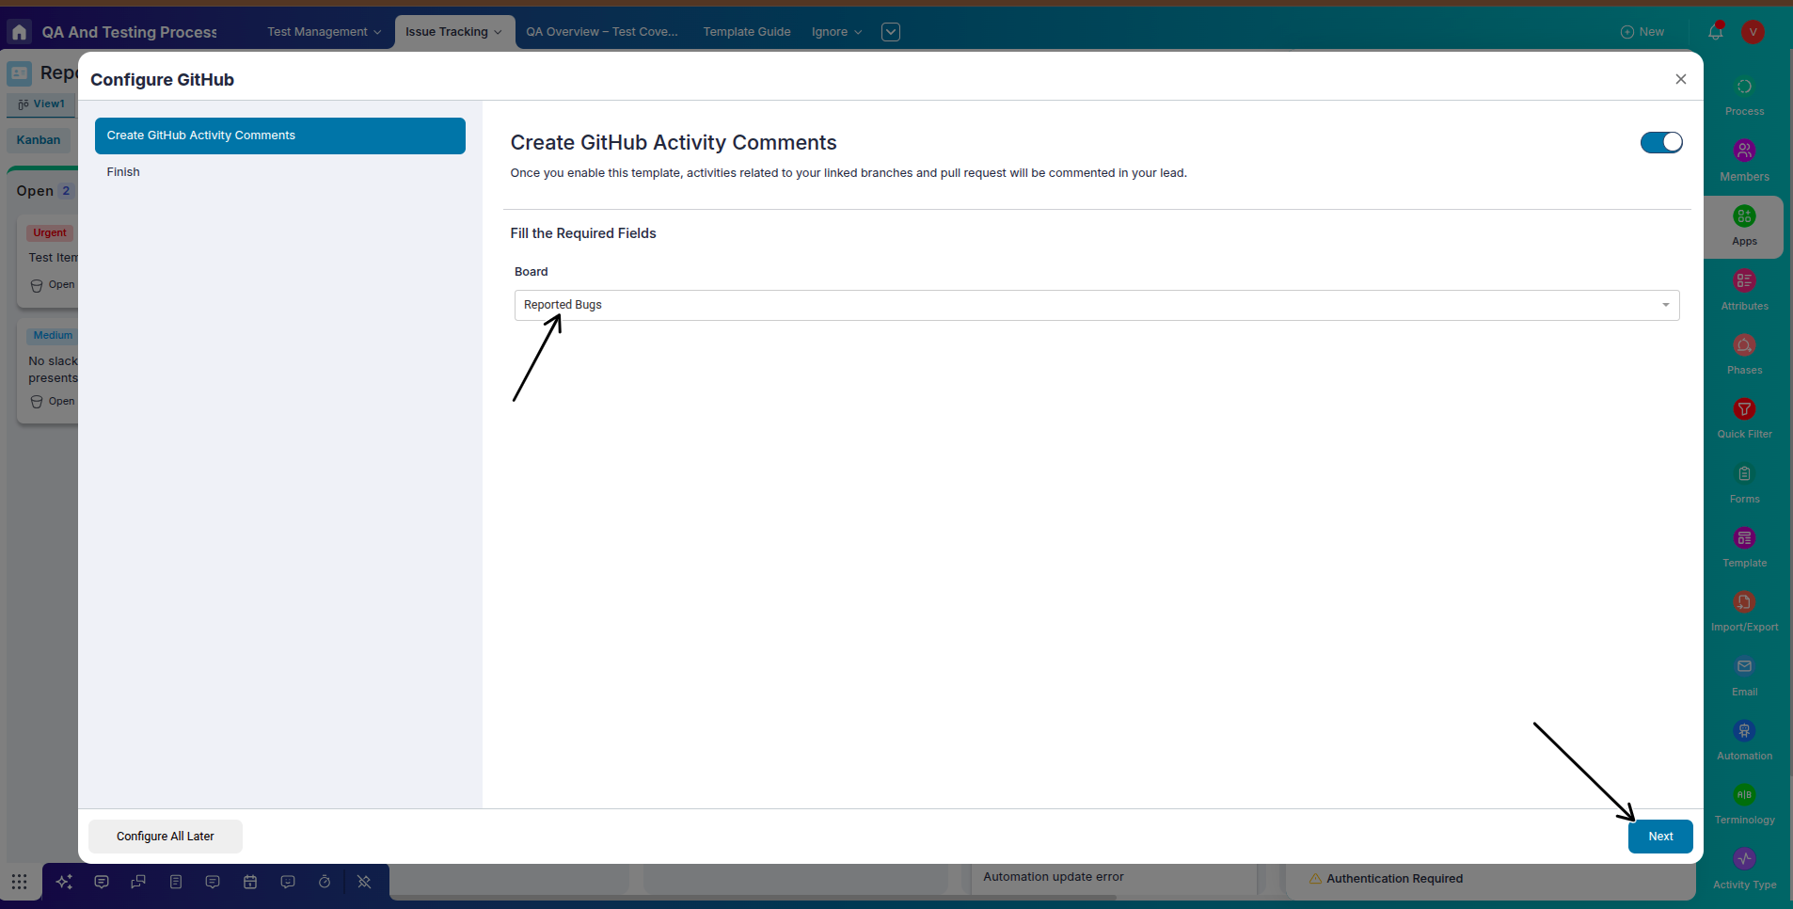Image resolution: width=1793 pixels, height=909 pixels.
Task: Open the Automation panel
Action: tap(1744, 741)
